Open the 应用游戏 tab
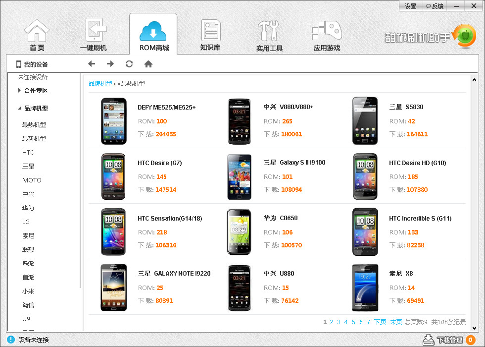 click(x=327, y=36)
